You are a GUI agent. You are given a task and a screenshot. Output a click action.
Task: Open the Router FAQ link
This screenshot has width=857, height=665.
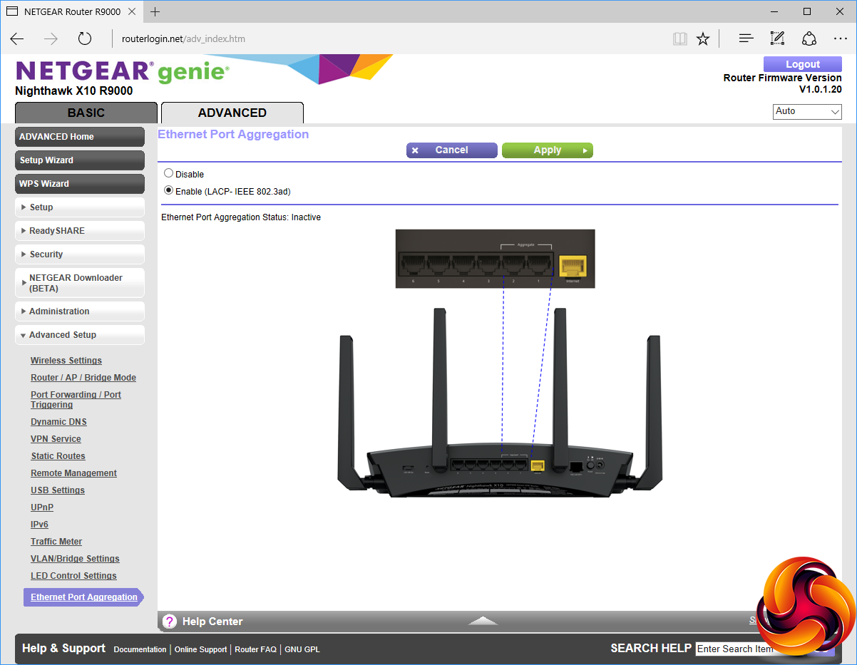[x=255, y=649]
